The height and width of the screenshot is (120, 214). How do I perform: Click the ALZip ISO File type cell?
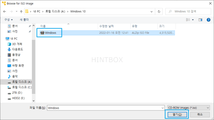(x=141, y=33)
